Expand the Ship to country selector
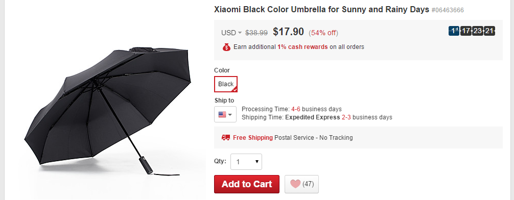This screenshot has height=200, width=514. 225,115
